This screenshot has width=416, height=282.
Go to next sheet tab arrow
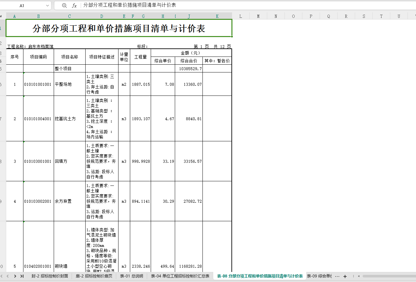(x=15, y=276)
